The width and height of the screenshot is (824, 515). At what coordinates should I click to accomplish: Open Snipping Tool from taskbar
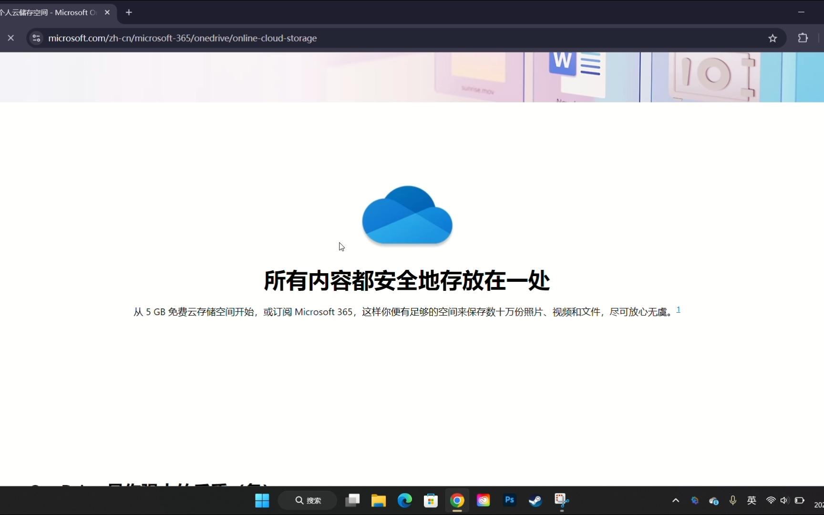click(562, 500)
